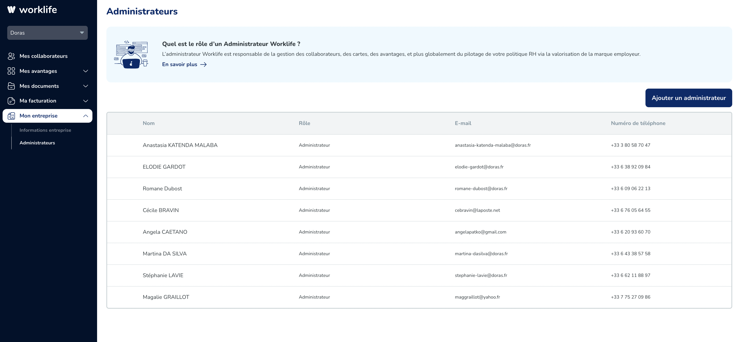The height and width of the screenshot is (342, 741).
Task: Click the Ma facturation invoice icon
Action: [x=11, y=101]
